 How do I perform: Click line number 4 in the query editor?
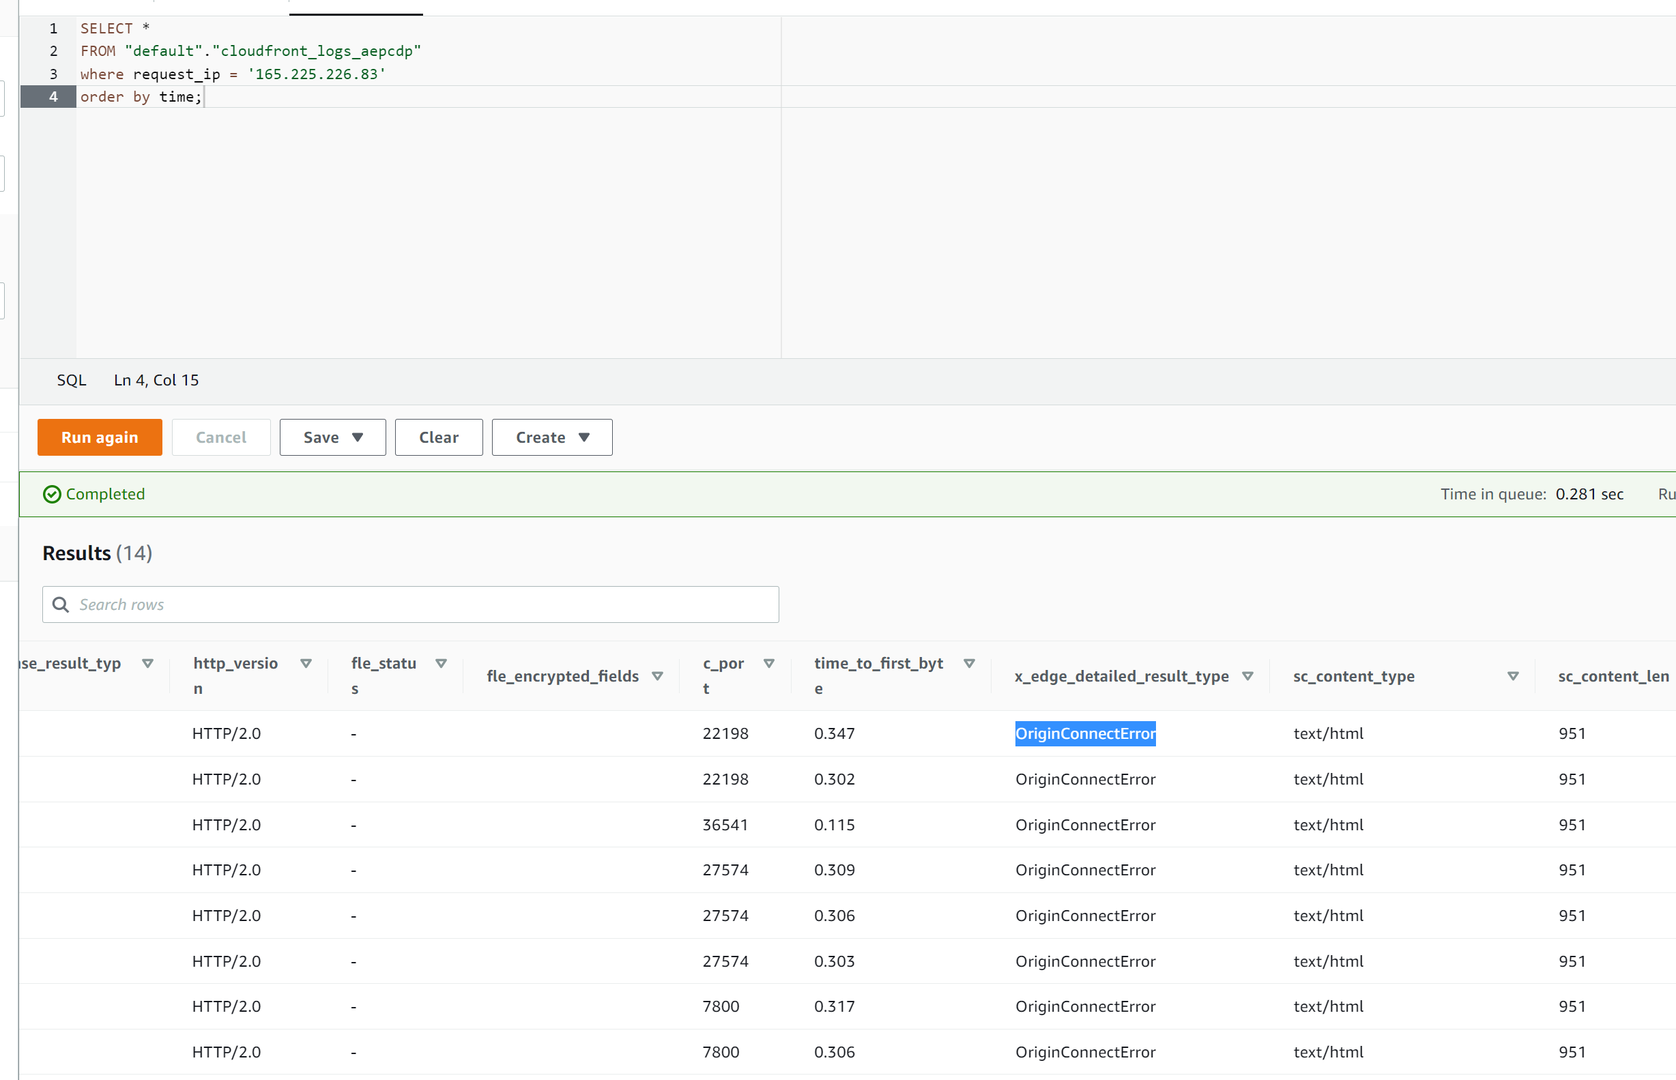[x=53, y=97]
